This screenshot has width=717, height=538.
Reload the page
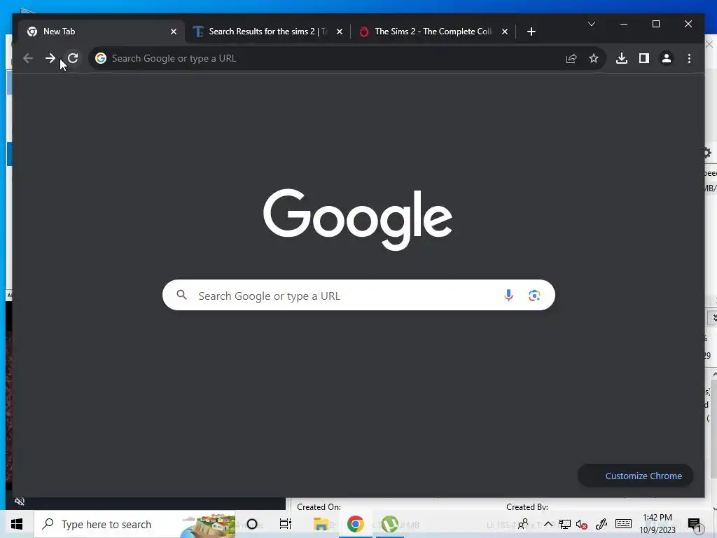[x=73, y=59]
